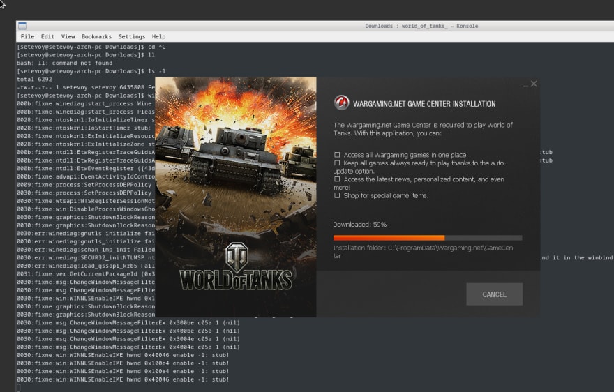This screenshot has width=614, height=392.
Task: Click terminal line with 'ChangeWindowMessageFilterEx 0x300be'
Action: 128,323
